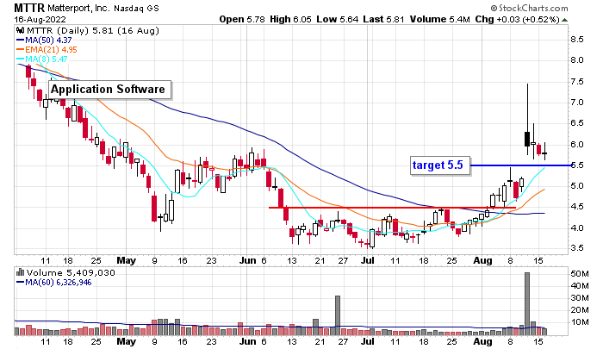Click the tallest August volume spike bar

(527, 304)
